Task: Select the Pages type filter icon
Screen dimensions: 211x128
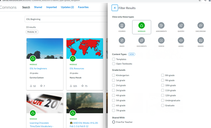Action: point(122,40)
